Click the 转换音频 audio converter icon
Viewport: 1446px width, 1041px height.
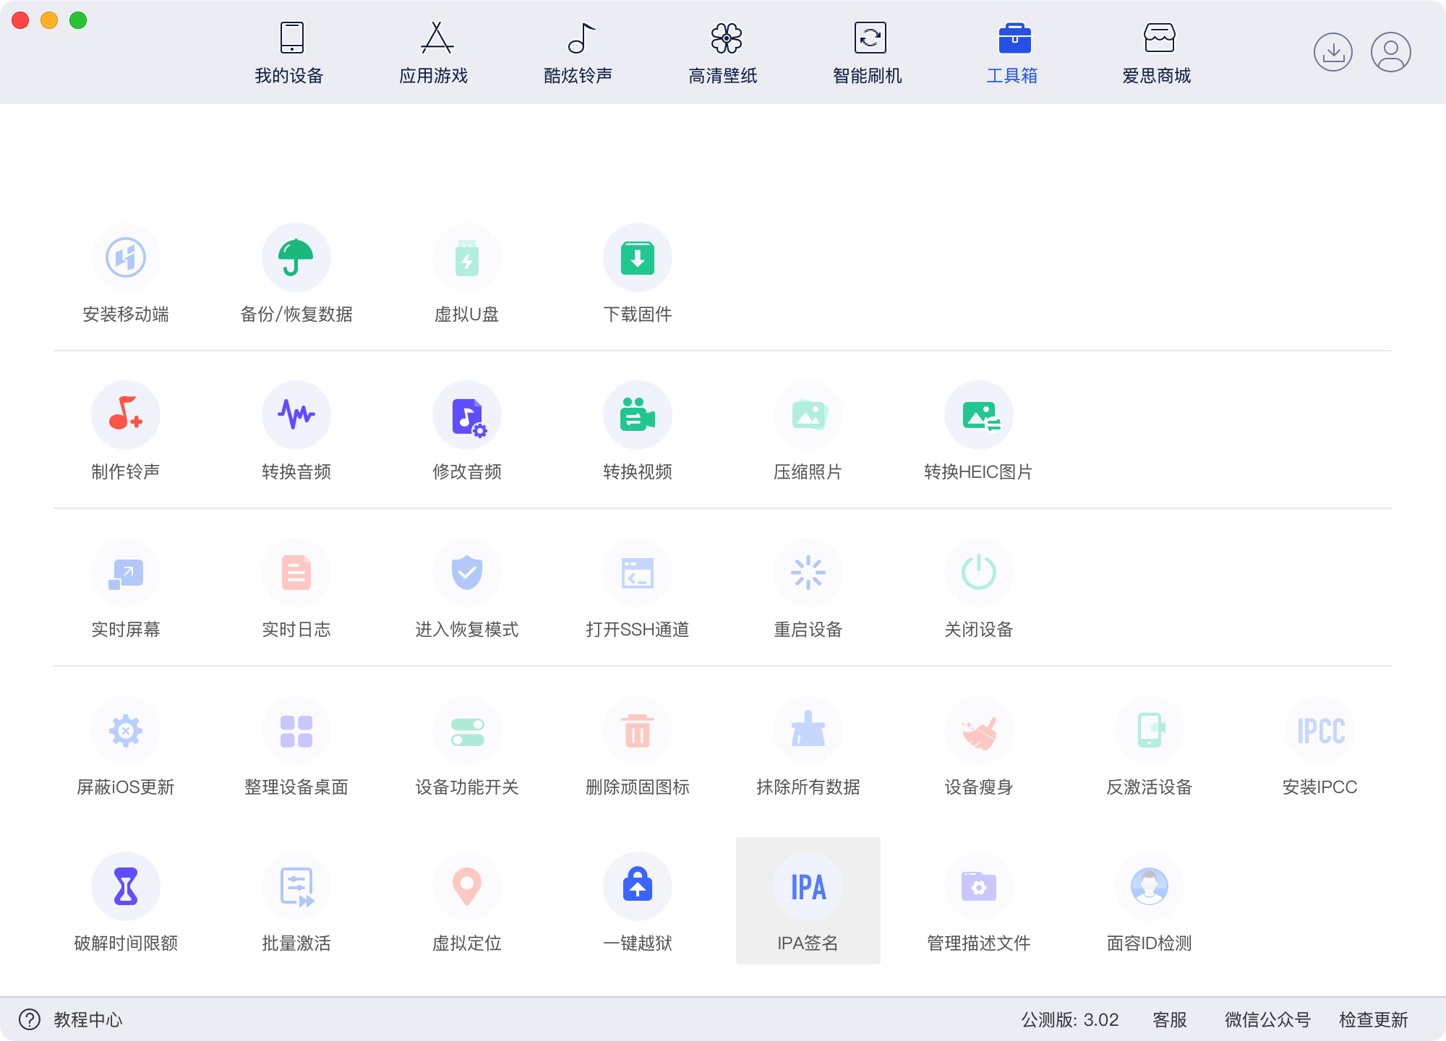pyautogui.click(x=296, y=415)
